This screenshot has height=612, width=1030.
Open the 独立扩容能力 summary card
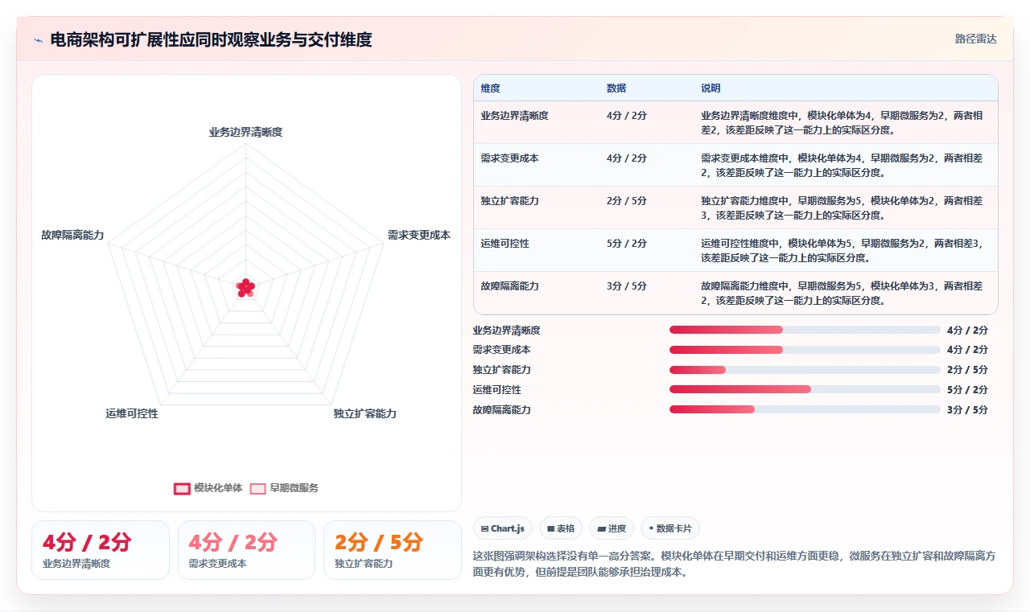(x=393, y=550)
